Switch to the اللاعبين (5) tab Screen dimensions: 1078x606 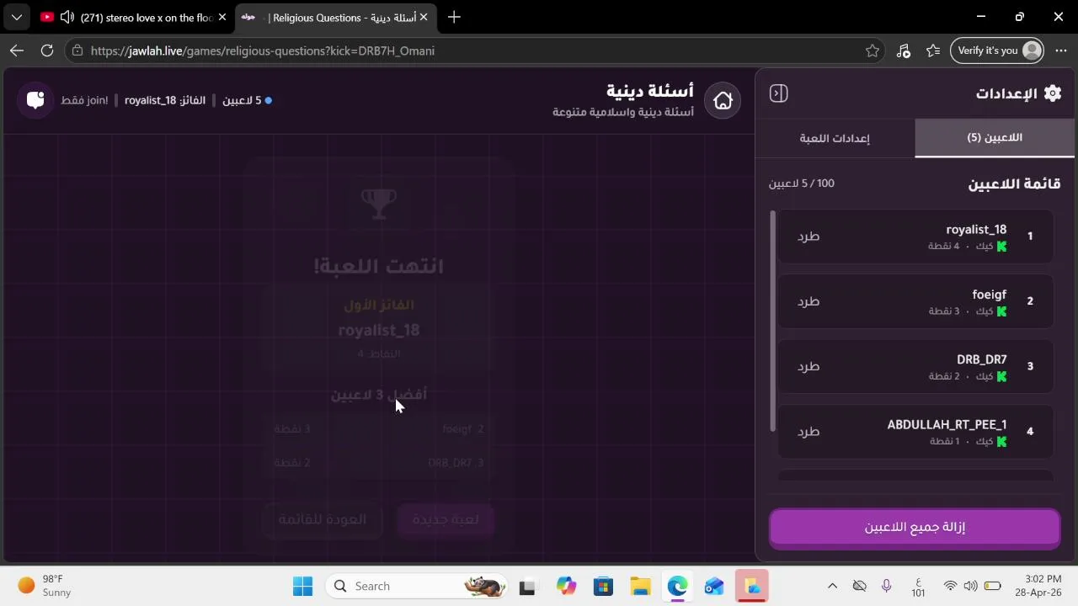point(995,137)
